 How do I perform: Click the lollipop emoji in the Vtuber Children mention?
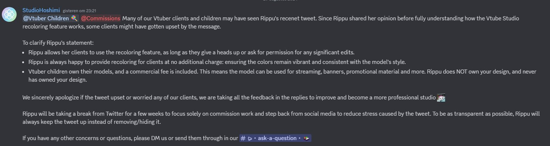click(x=74, y=18)
